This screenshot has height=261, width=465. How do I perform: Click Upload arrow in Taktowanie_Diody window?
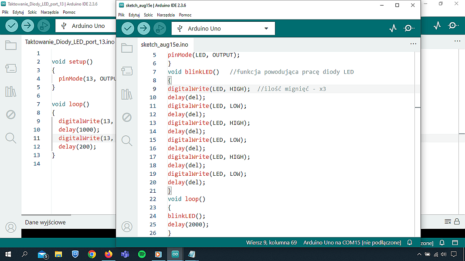(27, 26)
